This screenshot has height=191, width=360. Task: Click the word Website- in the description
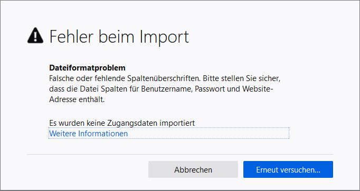point(258,89)
